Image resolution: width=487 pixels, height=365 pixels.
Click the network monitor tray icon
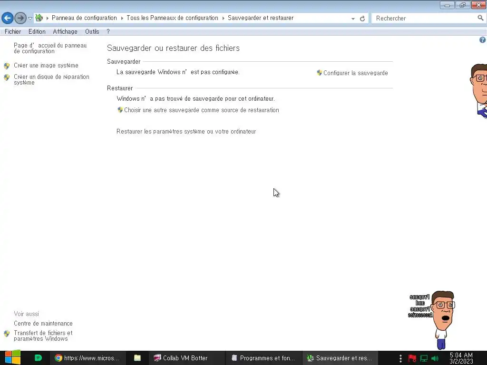click(424, 358)
